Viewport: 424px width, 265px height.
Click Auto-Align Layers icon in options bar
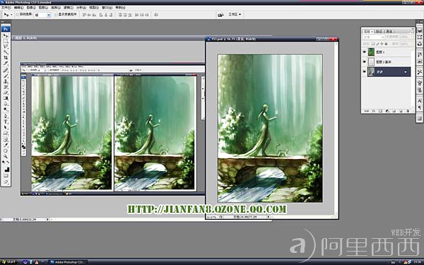pyautogui.click(x=156, y=15)
